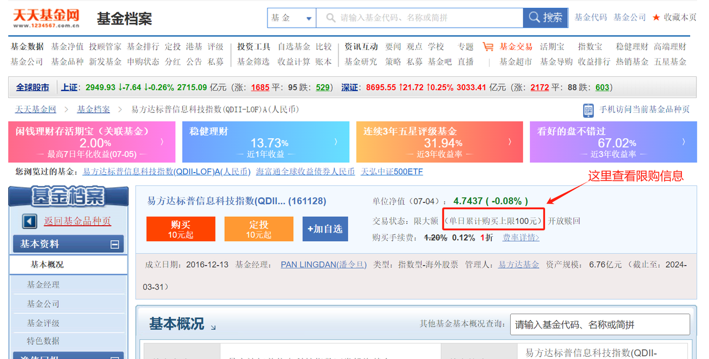
Task: Click the mobile phone icon for 手机访问
Action: click(588, 110)
